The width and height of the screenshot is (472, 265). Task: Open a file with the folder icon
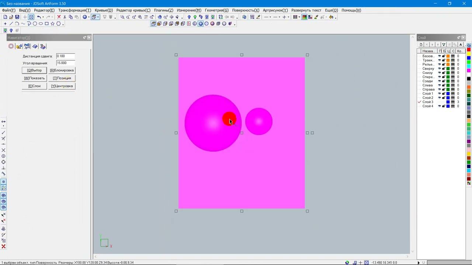[11, 17]
